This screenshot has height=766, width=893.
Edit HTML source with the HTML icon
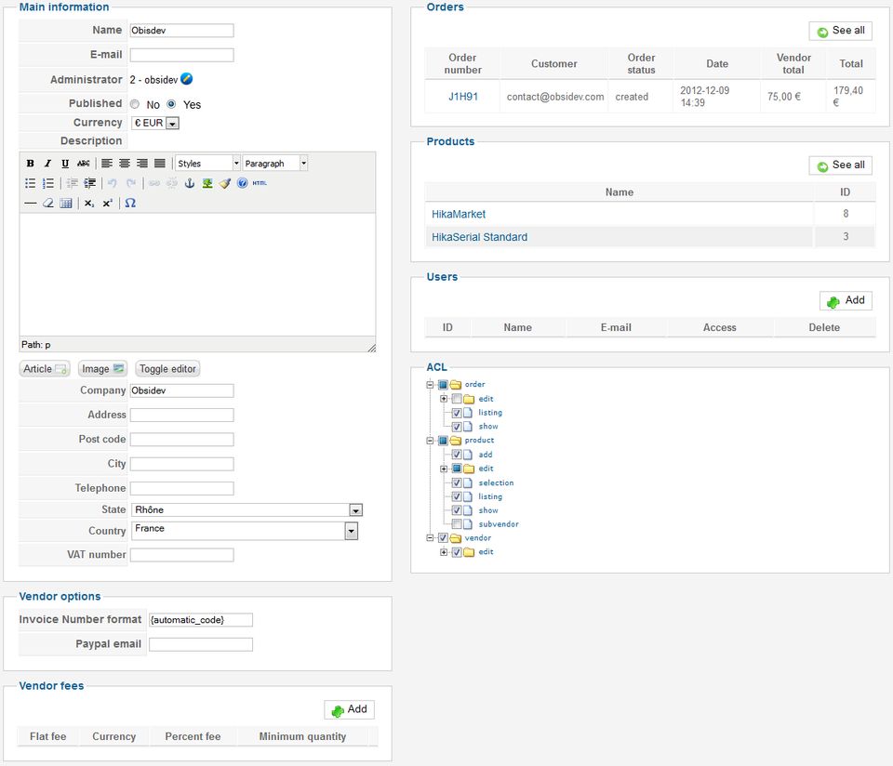(260, 183)
